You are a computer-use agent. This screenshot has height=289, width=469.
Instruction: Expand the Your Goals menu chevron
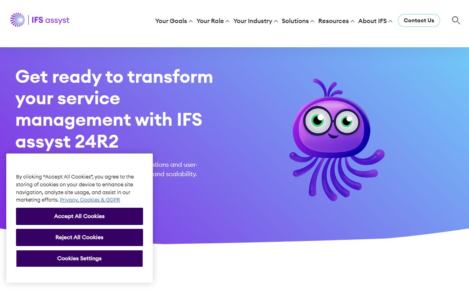[191, 21]
